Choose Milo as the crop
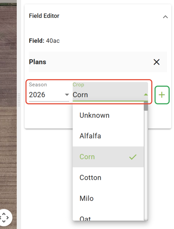Image resolution: width=174 pixels, height=229 pixels. coord(87,199)
